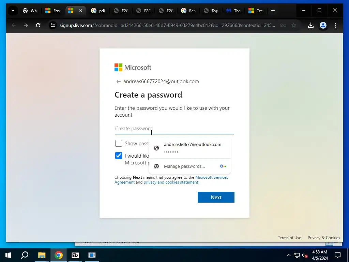Screen dimensions: 349x262
Task: Open Terms of Use footer link
Action: point(289,238)
